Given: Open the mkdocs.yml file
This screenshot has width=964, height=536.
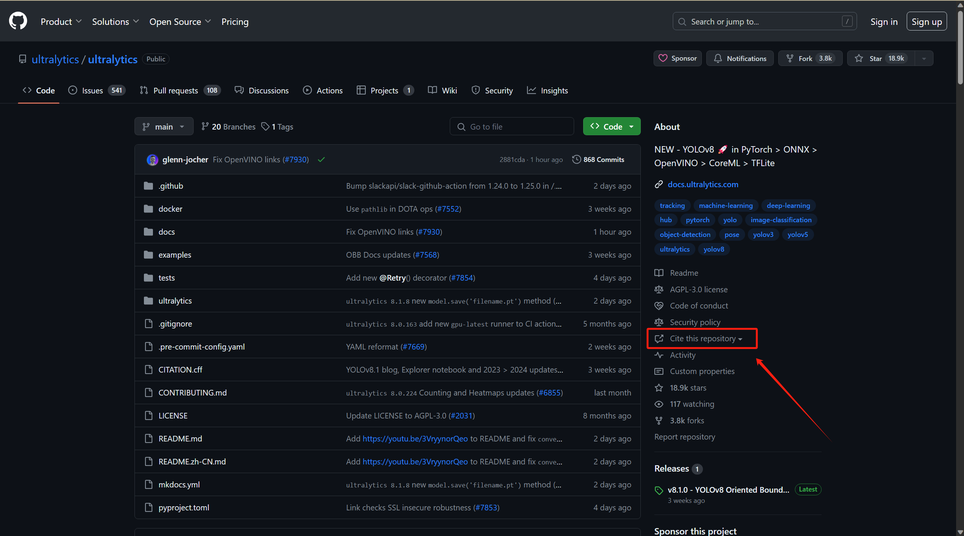Looking at the screenshot, I should pos(179,484).
